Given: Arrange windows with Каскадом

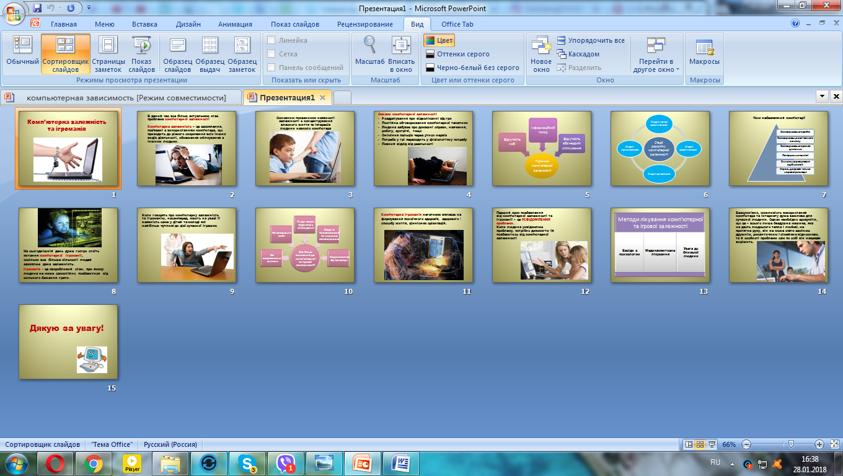Looking at the screenshot, I should click(x=578, y=54).
